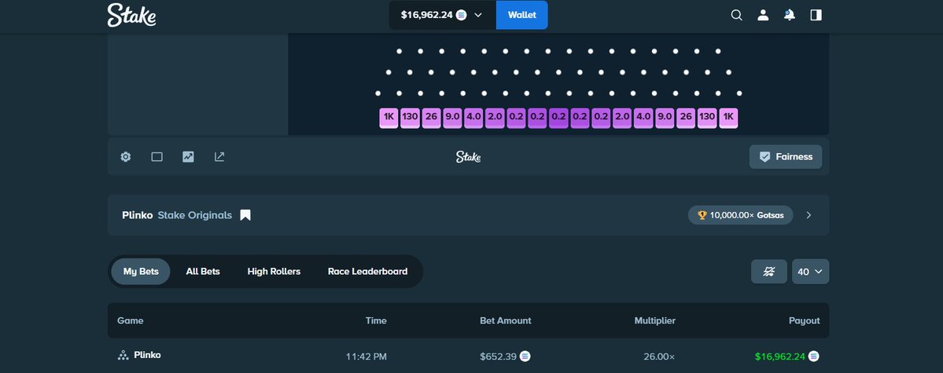Screen dimensions: 943x373
Task: Click the pop-out game icon
Action: pyautogui.click(x=219, y=157)
